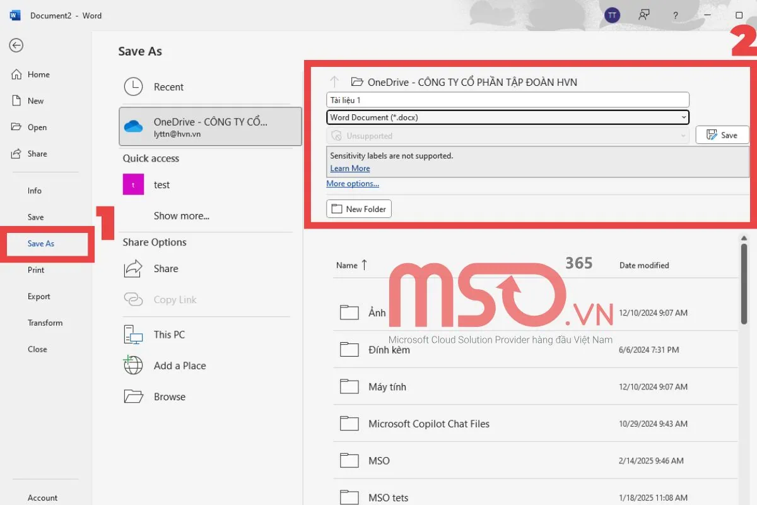This screenshot has width=757, height=505.
Task: Open the Learn More link
Action: (349, 168)
